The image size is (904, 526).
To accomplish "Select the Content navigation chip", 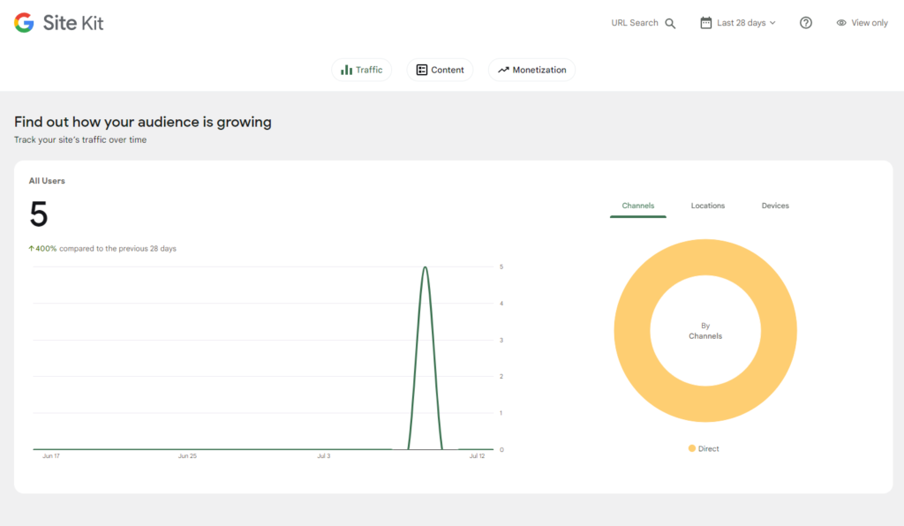I will [x=440, y=70].
